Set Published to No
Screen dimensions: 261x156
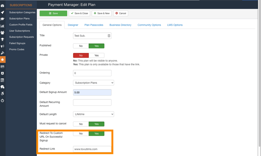tap(81, 46)
